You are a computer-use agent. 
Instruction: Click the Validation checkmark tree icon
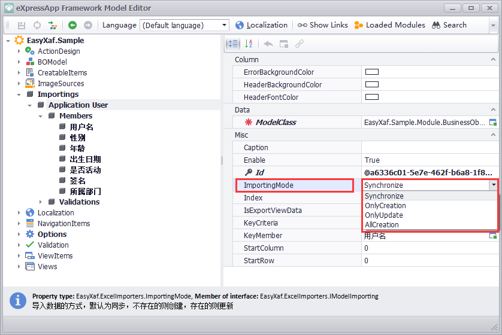(30, 245)
